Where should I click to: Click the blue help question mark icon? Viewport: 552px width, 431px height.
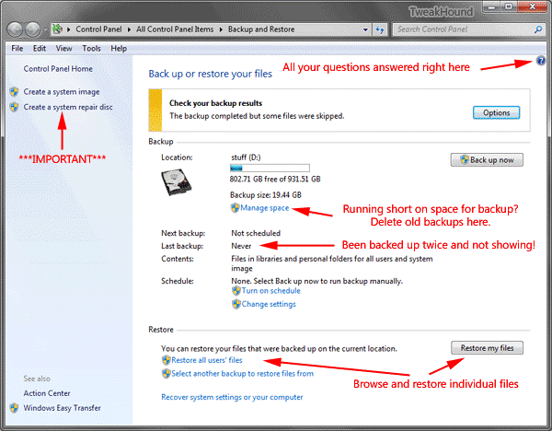541,61
